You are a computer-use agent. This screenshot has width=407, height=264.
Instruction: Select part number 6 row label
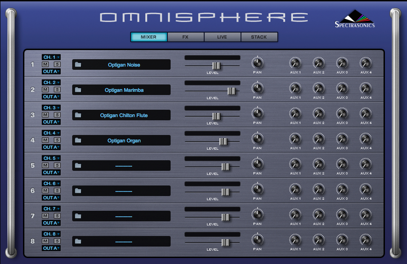pos(33,191)
